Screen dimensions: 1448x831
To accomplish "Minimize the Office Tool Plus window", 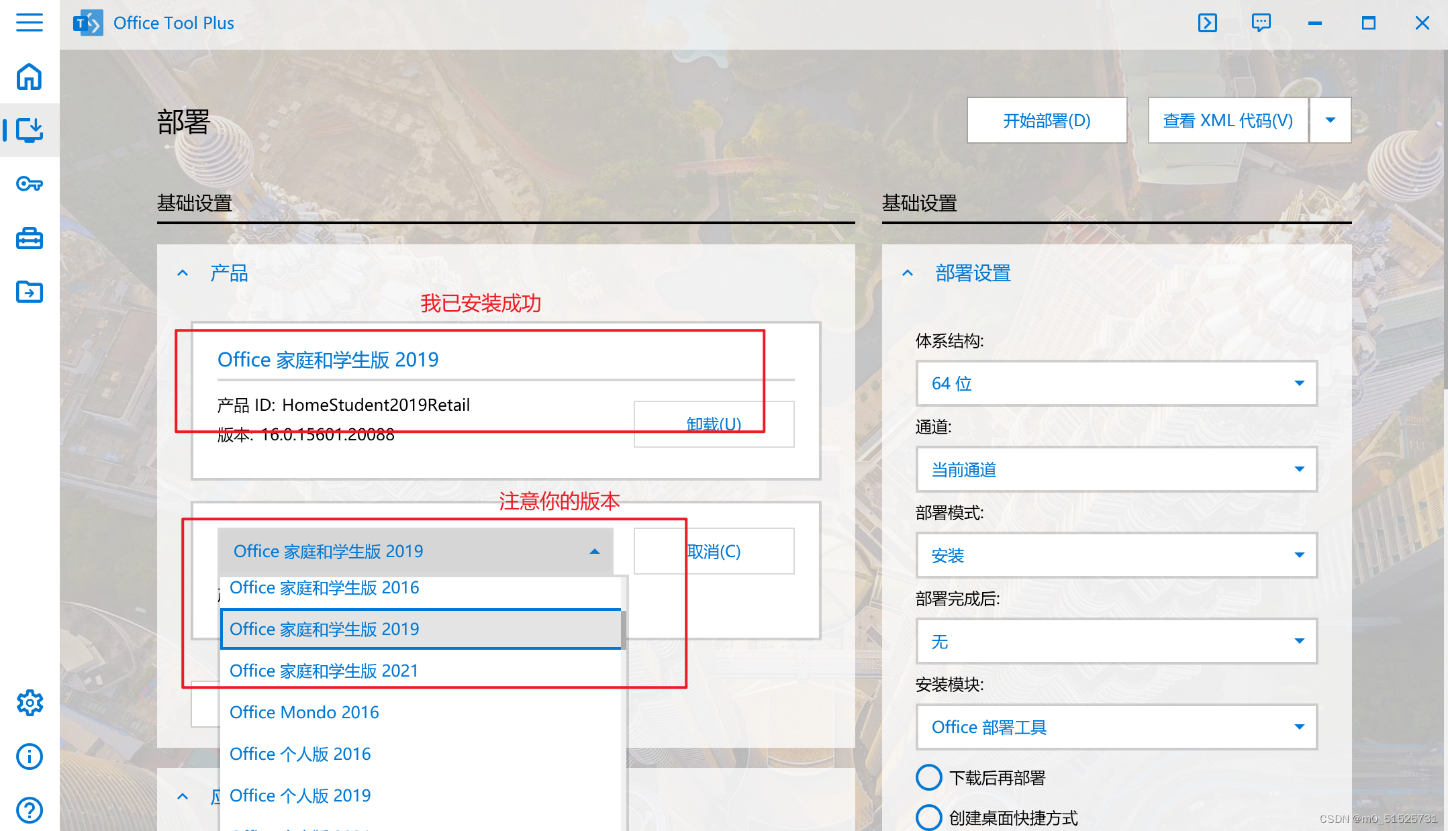I will pyautogui.click(x=1315, y=23).
